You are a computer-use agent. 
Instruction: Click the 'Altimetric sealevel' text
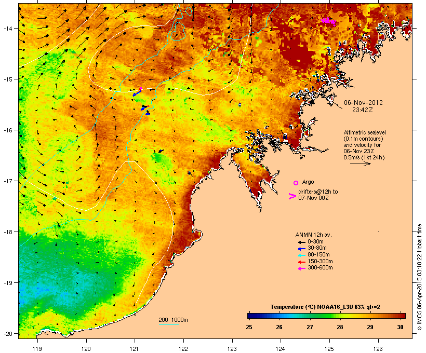pyautogui.click(x=365, y=132)
